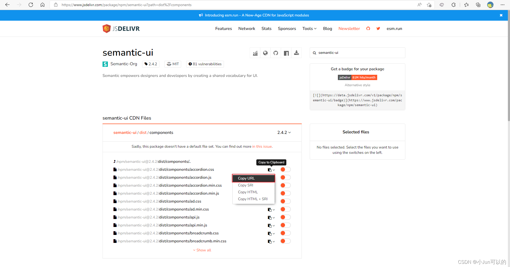510x267 pixels.
Task: Download package with download icon
Action: (x=296, y=53)
